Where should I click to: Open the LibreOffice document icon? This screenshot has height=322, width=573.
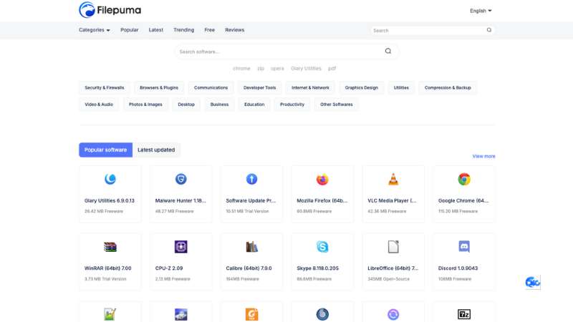coord(393,247)
